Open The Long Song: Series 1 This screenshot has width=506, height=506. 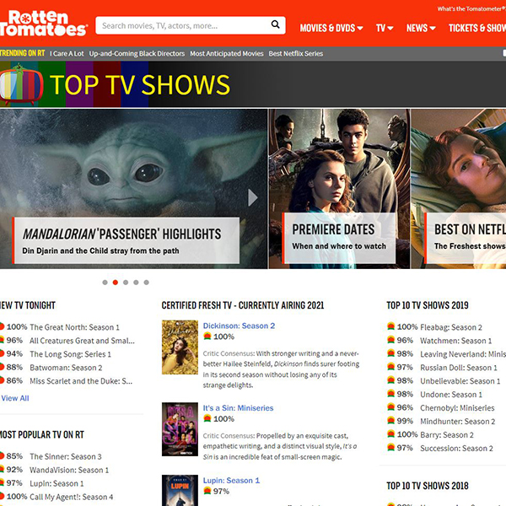tap(70, 354)
